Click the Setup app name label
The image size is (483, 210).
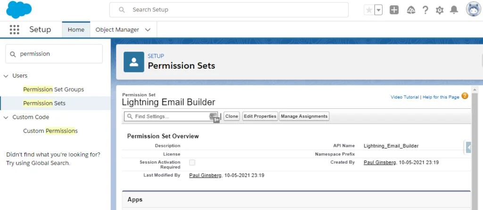pyautogui.click(x=40, y=30)
